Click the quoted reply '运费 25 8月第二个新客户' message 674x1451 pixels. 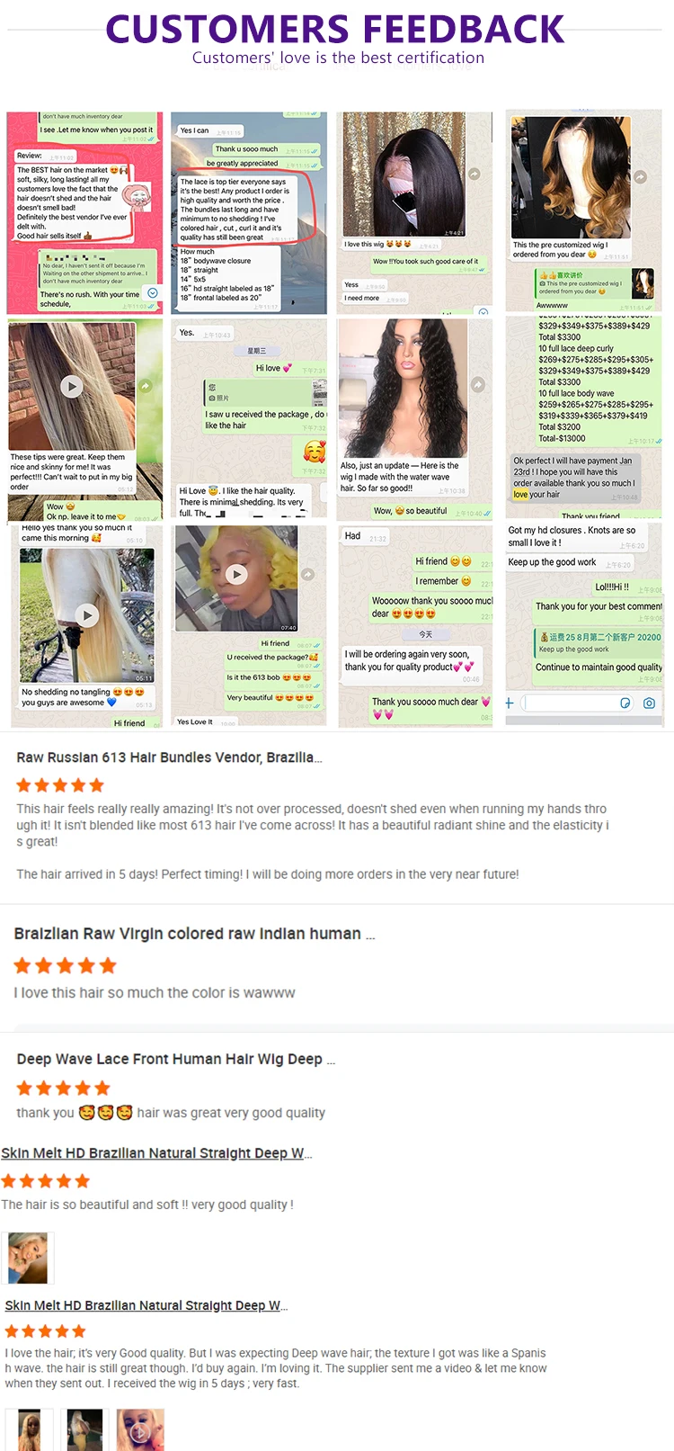[x=599, y=642]
